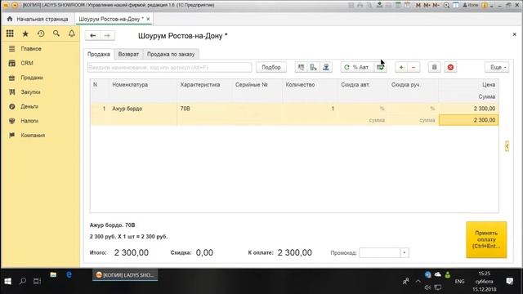
Task: Click the automatic discount % cell
Action: (x=363, y=109)
